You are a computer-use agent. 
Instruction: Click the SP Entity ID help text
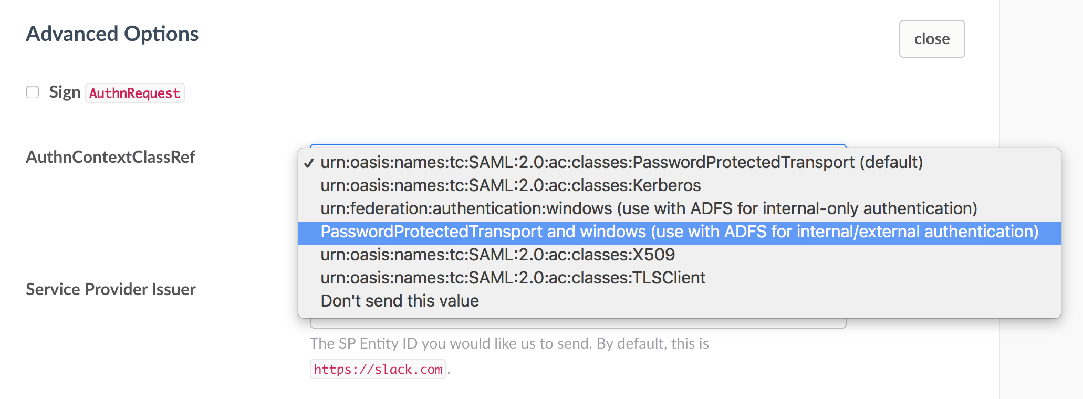[509, 343]
